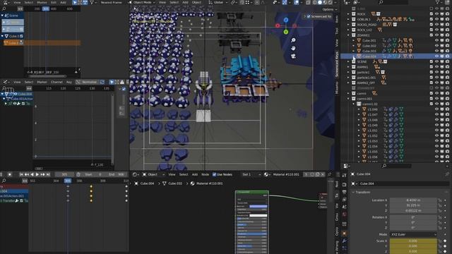Image resolution: width=452 pixels, height=254 pixels.
Task: Hide Cube.004 with its eye icon
Action: [436, 56]
